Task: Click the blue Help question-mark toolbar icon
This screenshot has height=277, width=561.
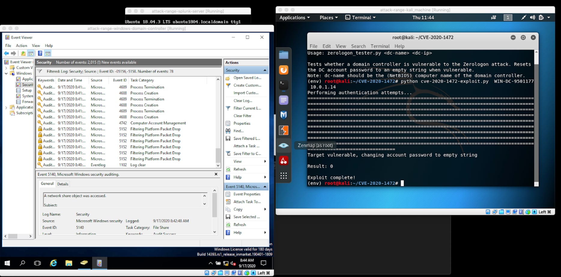Action: [x=40, y=53]
